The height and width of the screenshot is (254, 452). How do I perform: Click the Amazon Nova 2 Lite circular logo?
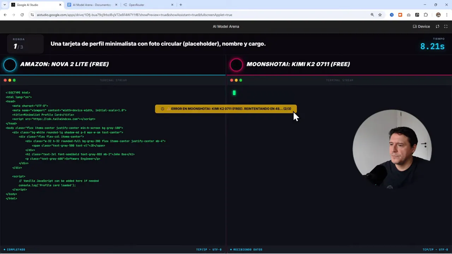pyautogui.click(x=10, y=64)
